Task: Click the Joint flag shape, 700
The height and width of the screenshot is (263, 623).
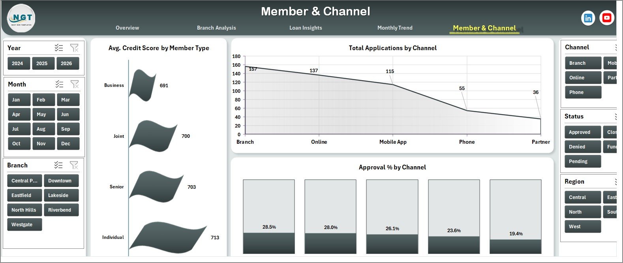Action: click(153, 136)
